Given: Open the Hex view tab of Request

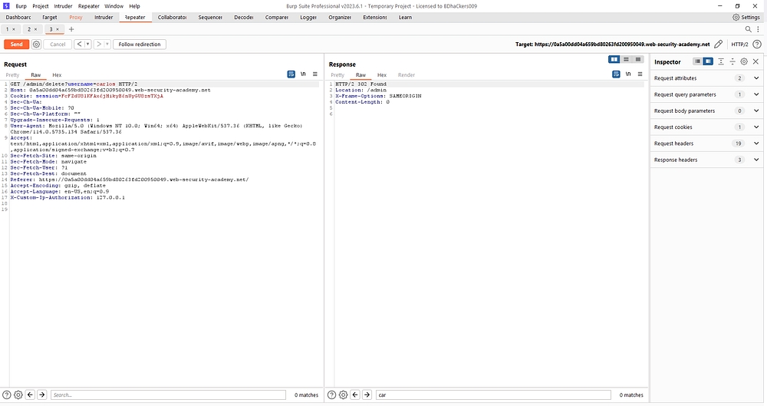Looking at the screenshot, I should tap(57, 74).
